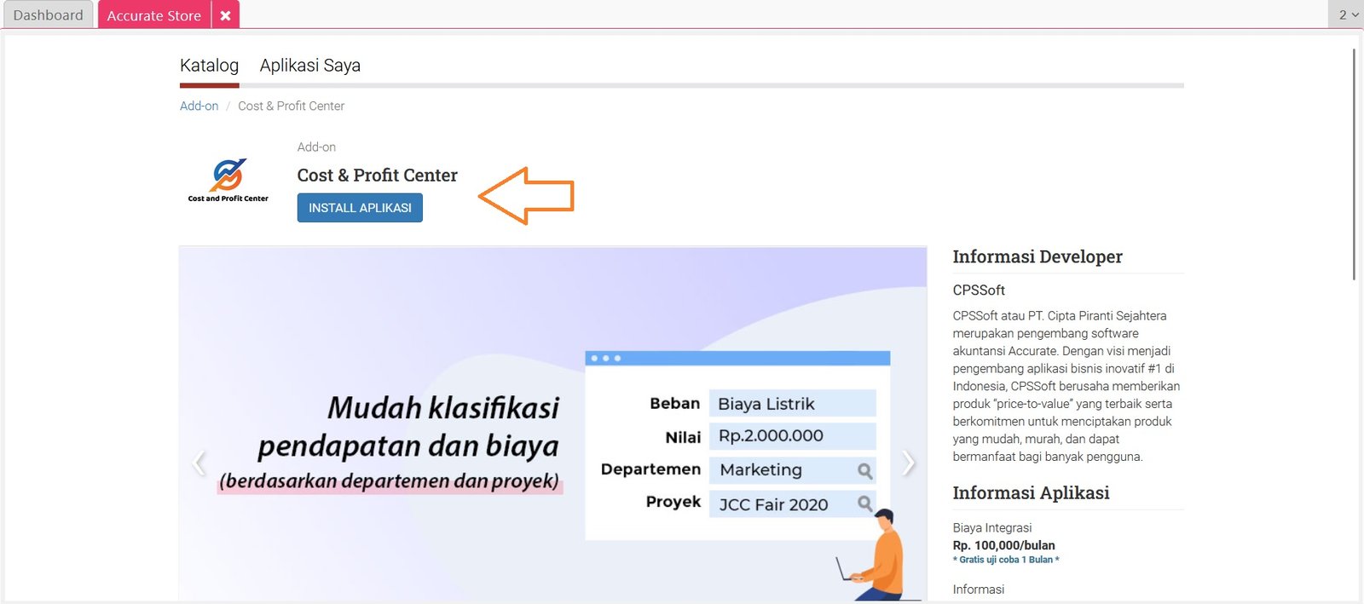1364x604 pixels.
Task: Click the orange arrow pointing at install
Action: point(527,196)
